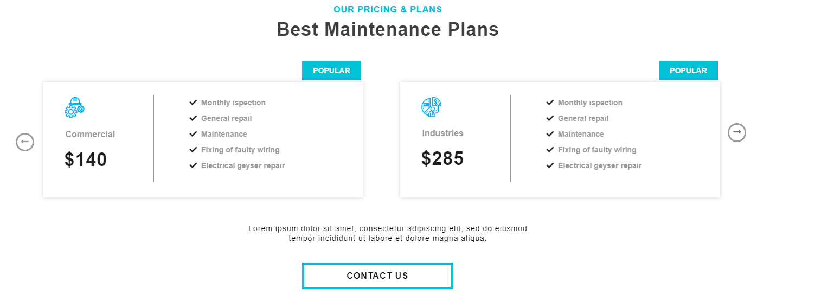The width and height of the screenshot is (834, 294).
Task: Click Electrical geyser repair in Industries plan
Action: [x=599, y=165]
